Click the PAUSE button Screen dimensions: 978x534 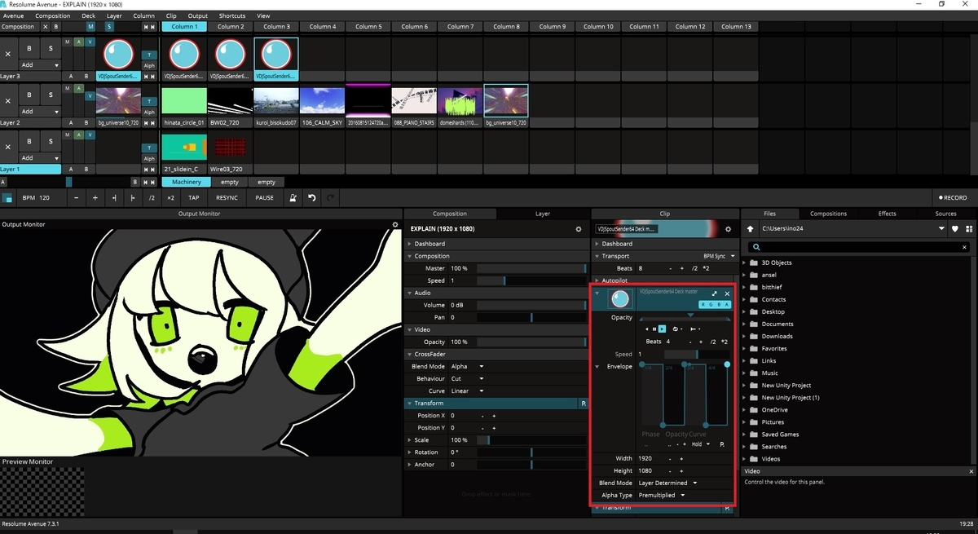coord(265,197)
